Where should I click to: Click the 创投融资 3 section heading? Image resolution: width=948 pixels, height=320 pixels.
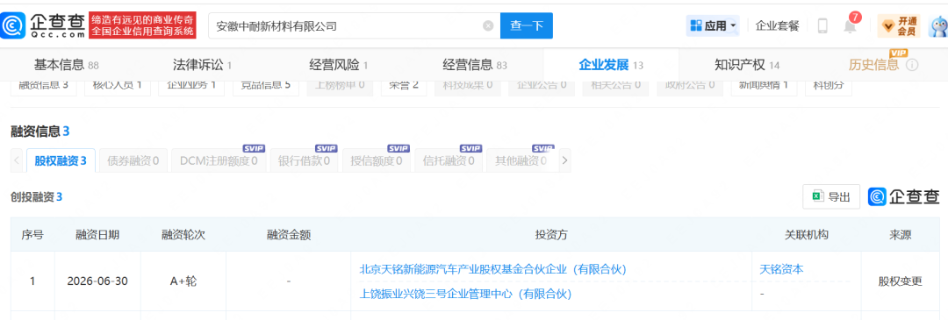click(37, 197)
